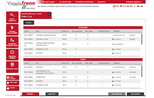The image size is (154, 98).
Task: Click 'ritardo 8 min.' status text
Action: click(x=119, y=67)
